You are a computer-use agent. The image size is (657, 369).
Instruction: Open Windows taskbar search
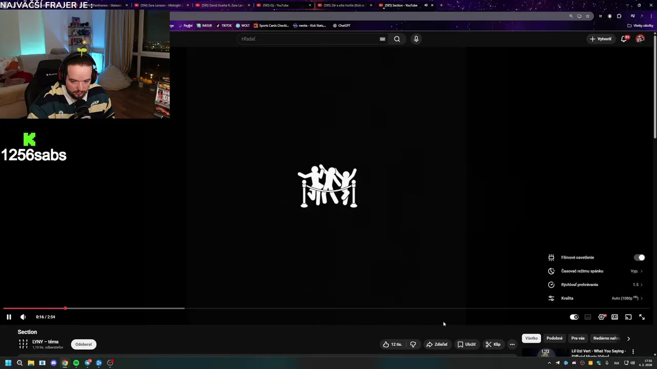[x=20, y=363]
